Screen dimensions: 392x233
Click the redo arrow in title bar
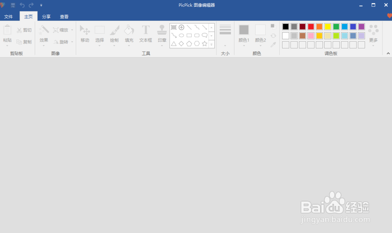[31, 5]
